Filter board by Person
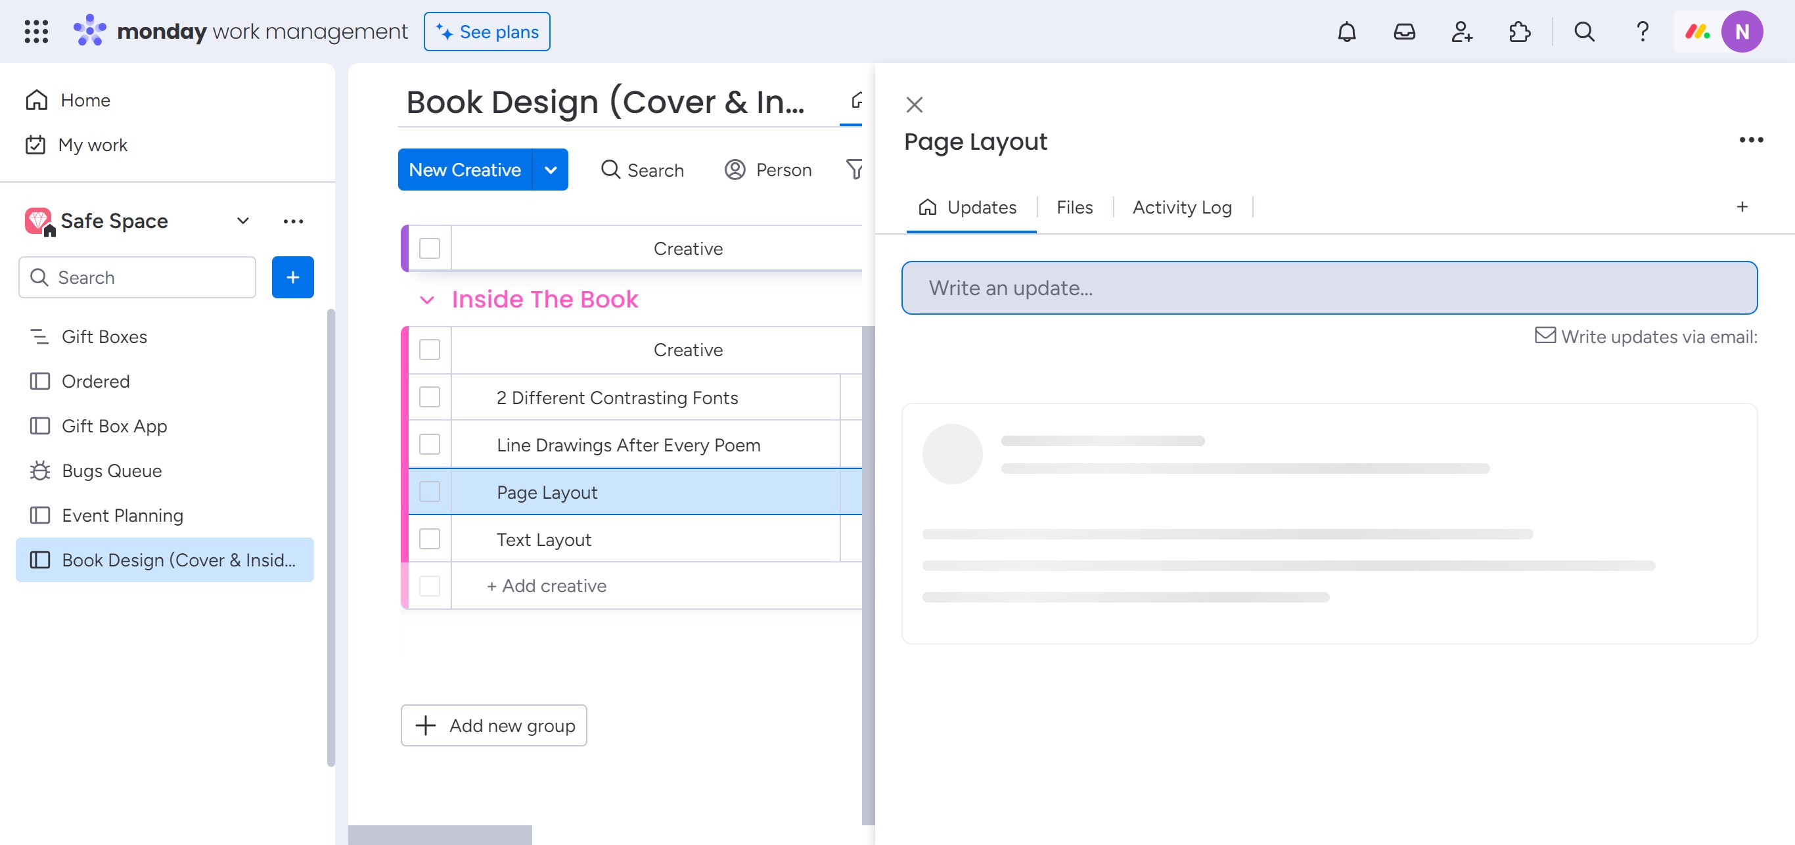This screenshot has height=845, width=1795. 768,170
